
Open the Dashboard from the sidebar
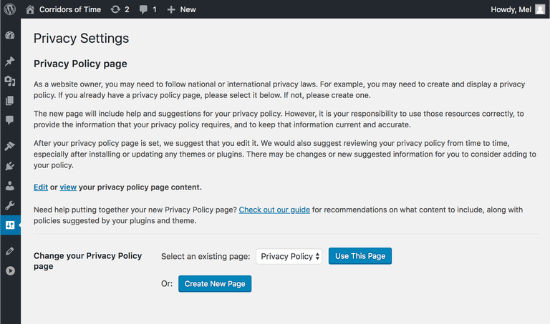click(x=10, y=36)
